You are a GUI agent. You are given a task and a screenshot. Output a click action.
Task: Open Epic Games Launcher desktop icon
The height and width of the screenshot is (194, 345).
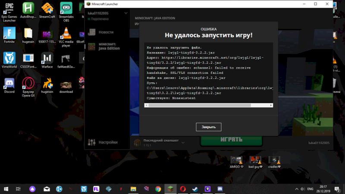[x=9, y=9]
